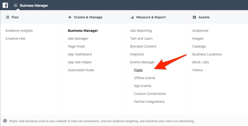Image resolution: width=248 pixels, height=126 pixels.
Task: Go to Custom Conversions
Action: click(150, 94)
